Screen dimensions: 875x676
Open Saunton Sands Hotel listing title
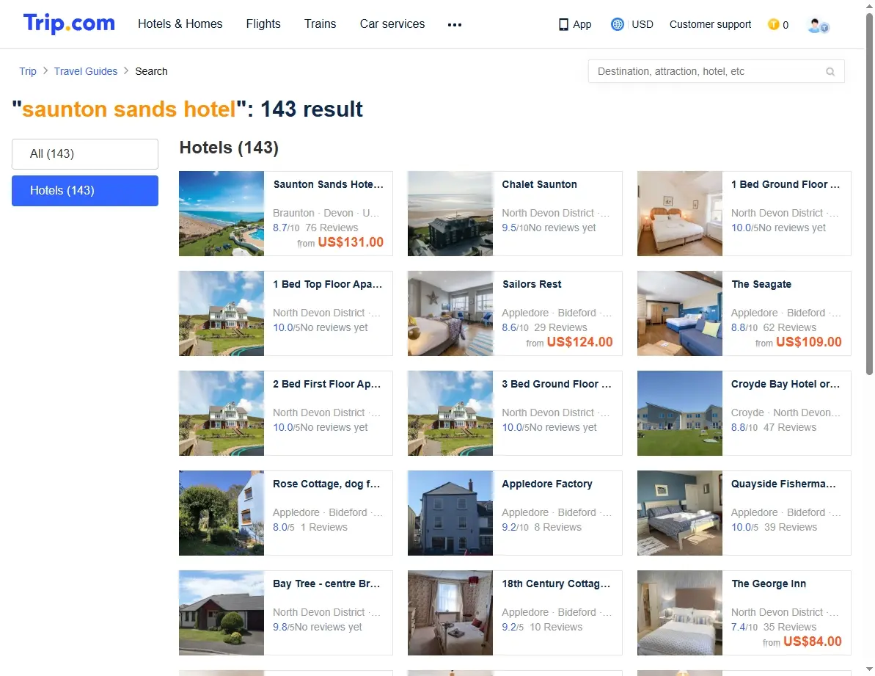click(328, 185)
